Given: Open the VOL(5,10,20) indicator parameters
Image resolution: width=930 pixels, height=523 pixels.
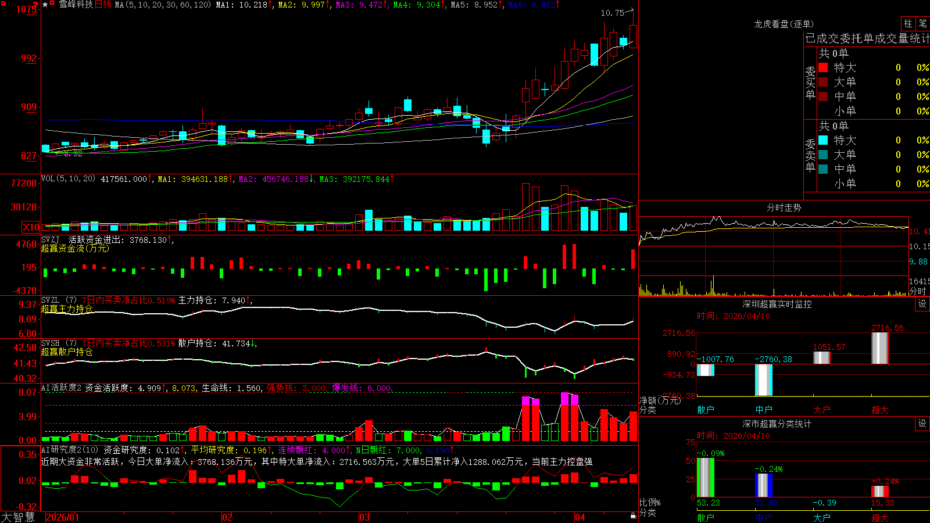Looking at the screenshot, I should pos(68,179).
